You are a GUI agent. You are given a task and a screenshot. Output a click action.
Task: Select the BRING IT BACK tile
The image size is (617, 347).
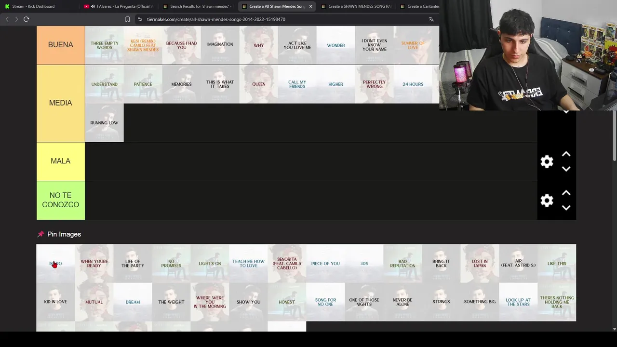pos(441,264)
